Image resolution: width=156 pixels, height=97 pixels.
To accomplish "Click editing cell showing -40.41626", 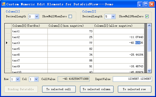I will tap(119, 43).
